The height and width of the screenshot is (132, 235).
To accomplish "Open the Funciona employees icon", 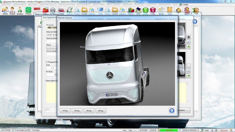I will click(x=20, y=11).
